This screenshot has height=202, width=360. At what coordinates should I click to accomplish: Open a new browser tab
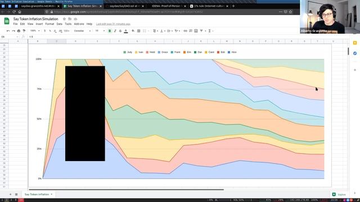coord(233,6)
